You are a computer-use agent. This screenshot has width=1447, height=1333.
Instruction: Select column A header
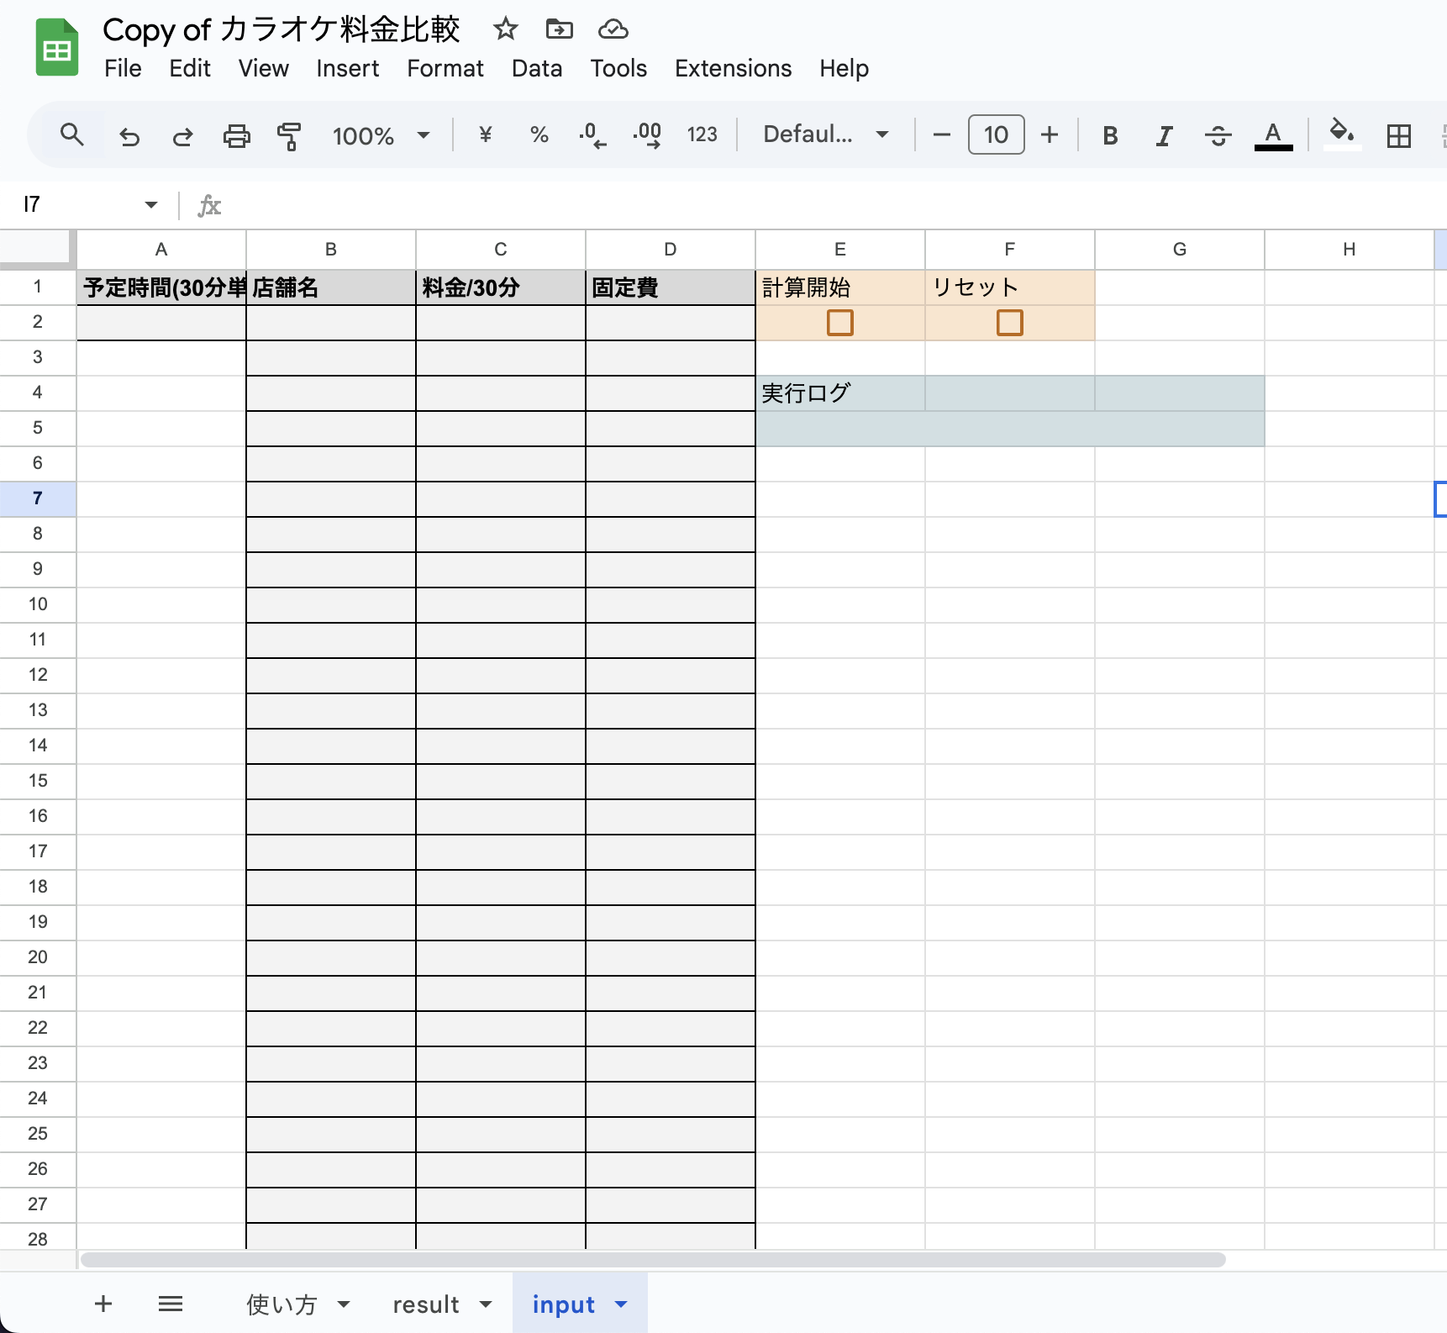pos(161,249)
